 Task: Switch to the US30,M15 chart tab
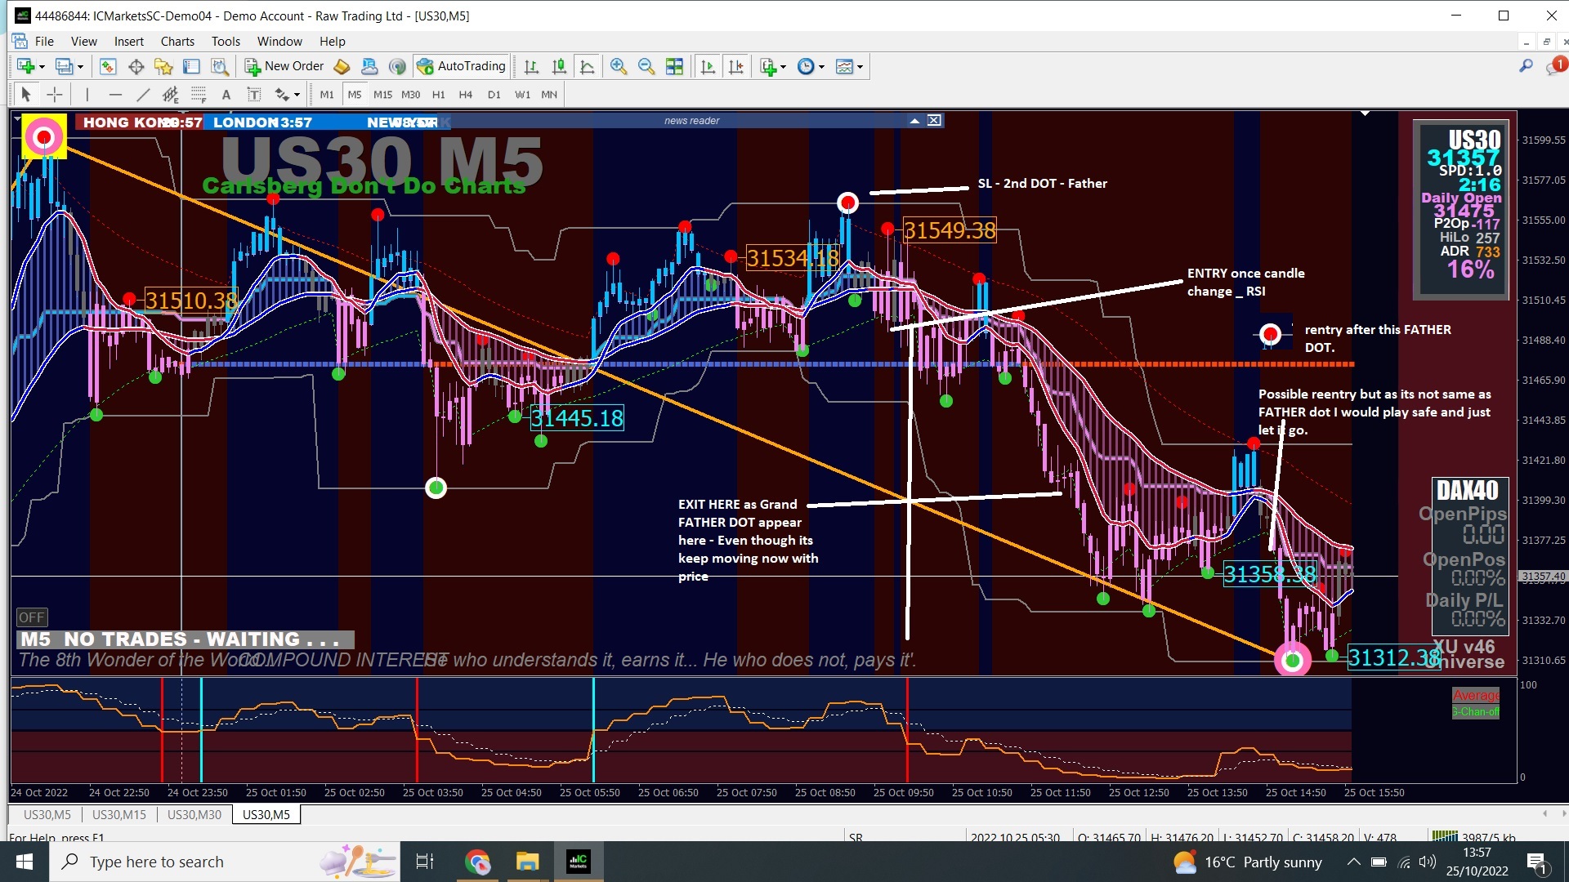118,814
